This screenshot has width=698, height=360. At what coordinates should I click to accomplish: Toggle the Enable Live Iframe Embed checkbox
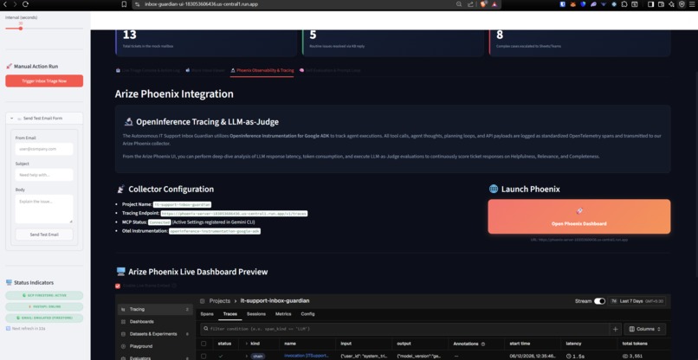click(118, 286)
